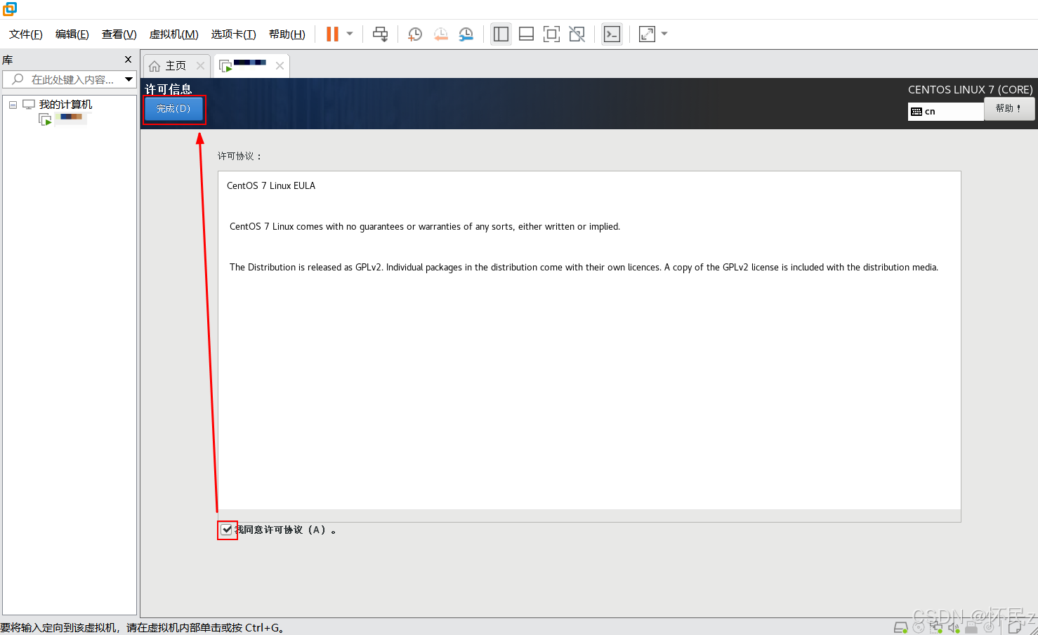This screenshot has width=1038, height=635.
Task: Uncheck 我同意许可协议(A) checkbox
Action: tap(226, 530)
